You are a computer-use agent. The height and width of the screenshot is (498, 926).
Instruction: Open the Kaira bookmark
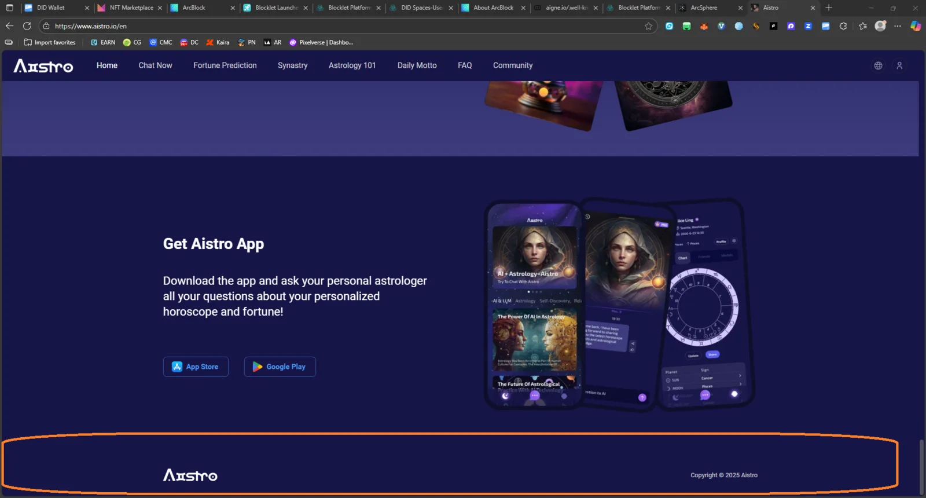218,42
